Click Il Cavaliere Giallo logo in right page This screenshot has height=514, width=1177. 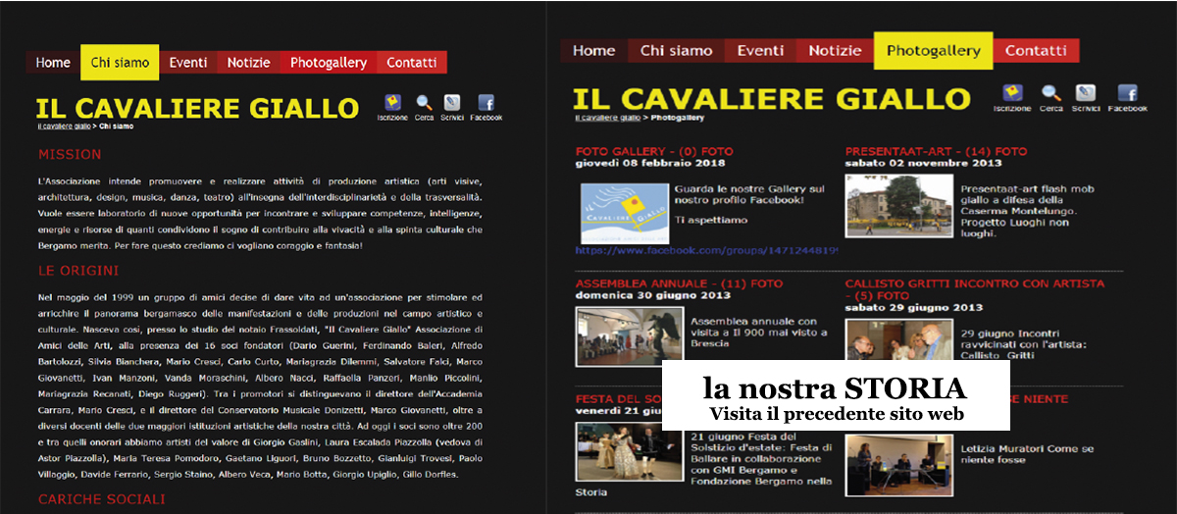pos(771,98)
